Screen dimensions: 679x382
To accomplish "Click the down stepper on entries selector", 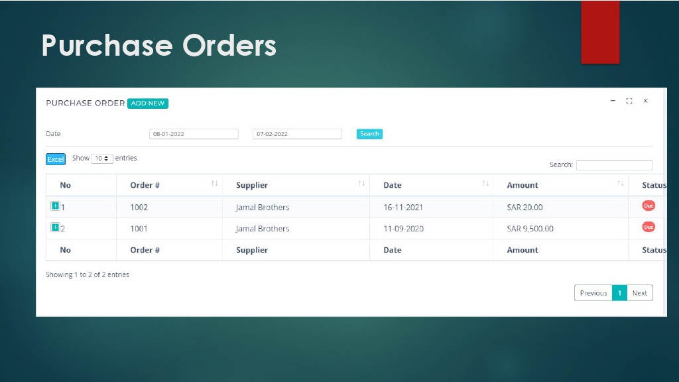I will point(106,161).
